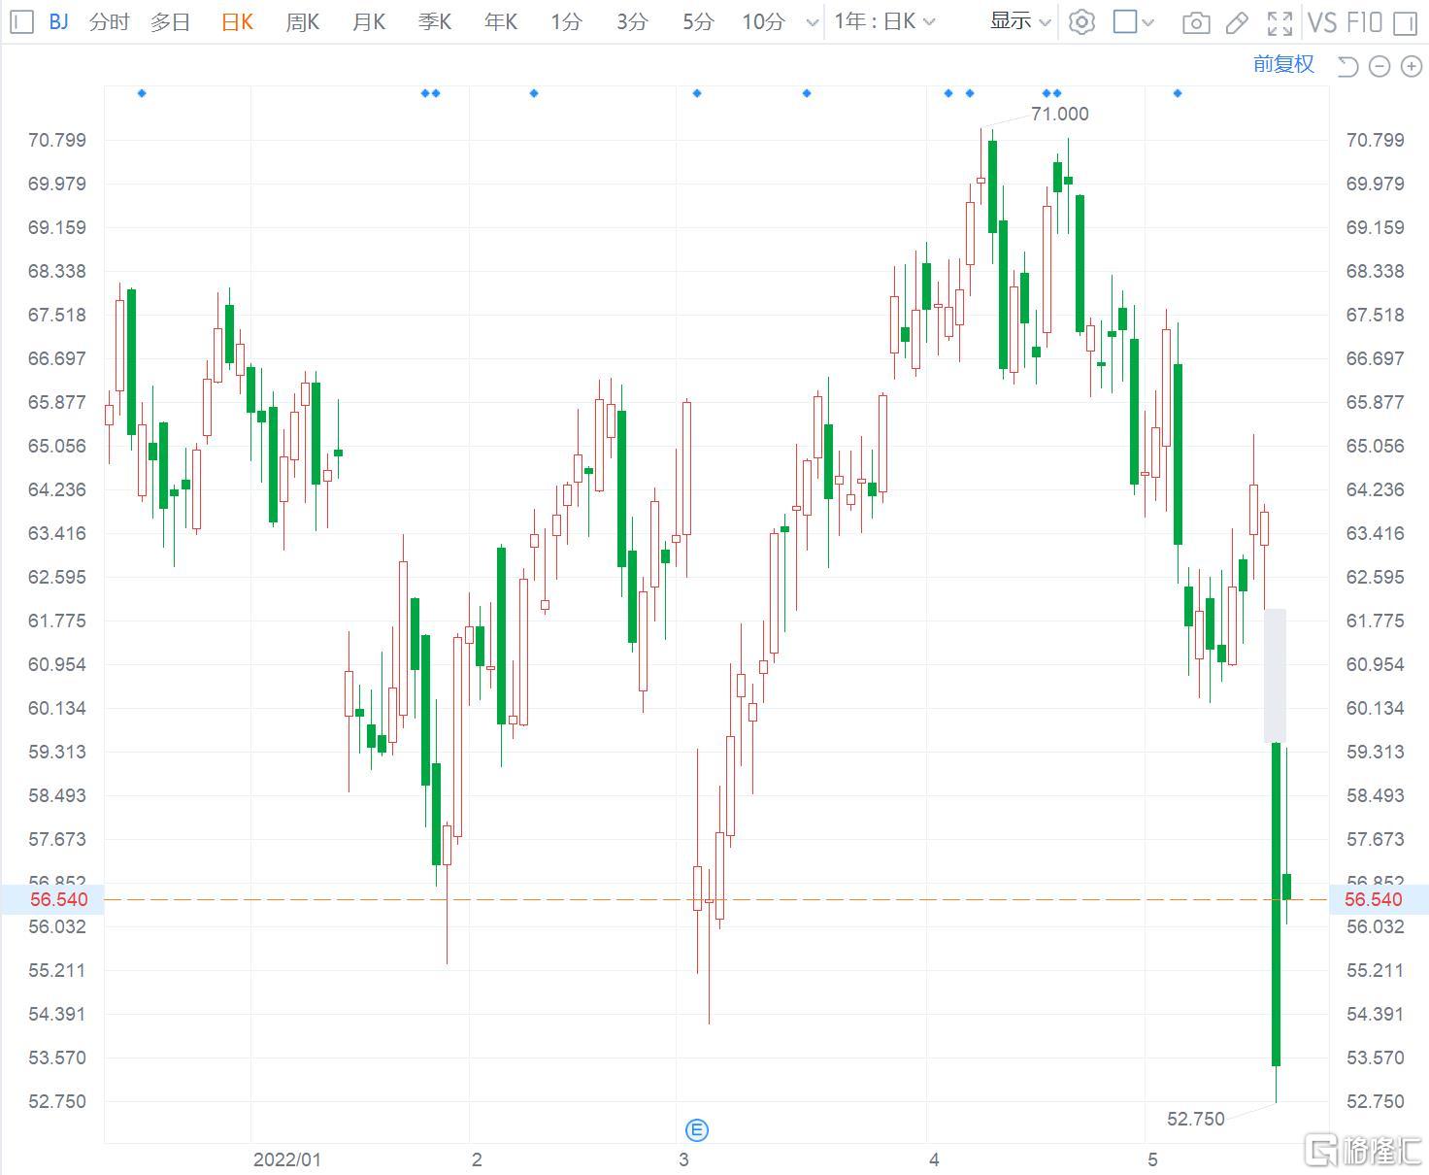Expand chart to fullscreen
1429x1175 pixels.
point(1279,22)
